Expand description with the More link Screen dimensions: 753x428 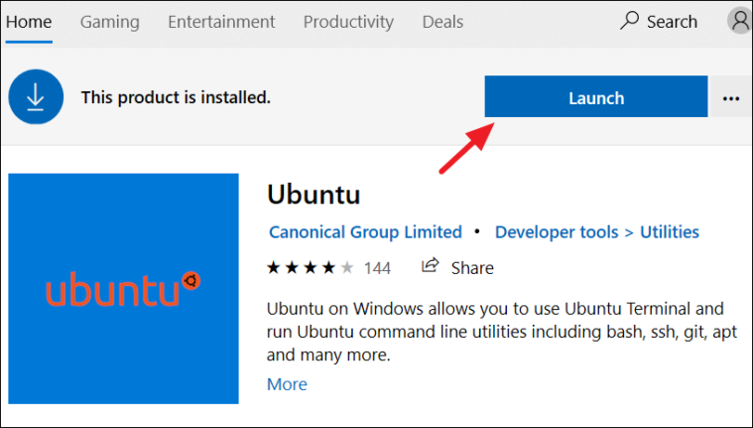(x=287, y=384)
